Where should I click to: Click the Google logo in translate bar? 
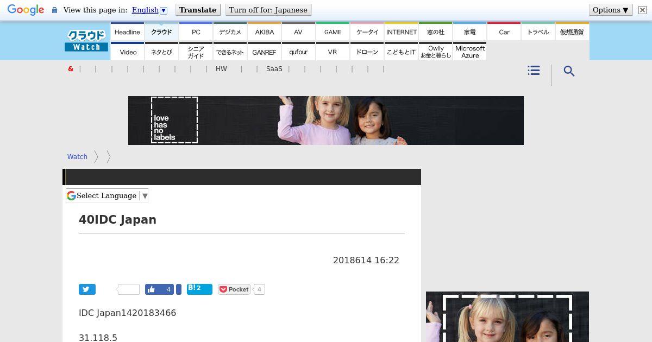click(x=26, y=10)
